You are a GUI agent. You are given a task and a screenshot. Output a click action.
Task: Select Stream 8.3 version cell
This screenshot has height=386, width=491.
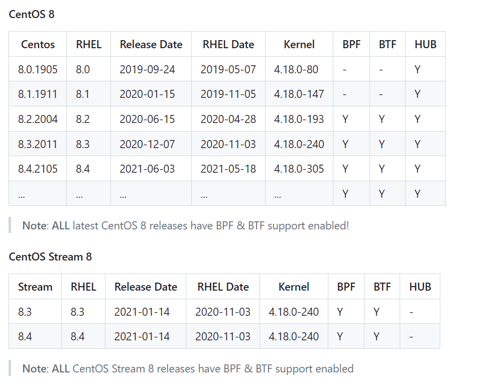coord(25,312)
